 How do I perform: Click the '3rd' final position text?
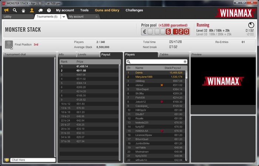coord(36,44)
